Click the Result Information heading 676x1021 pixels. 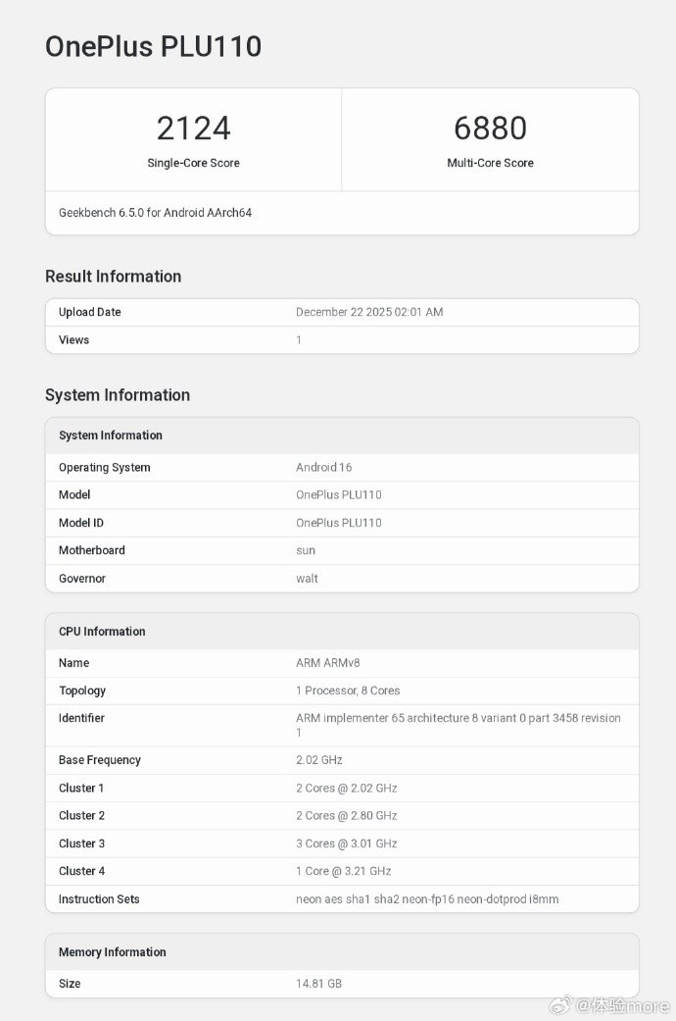[x=113, y=277]
